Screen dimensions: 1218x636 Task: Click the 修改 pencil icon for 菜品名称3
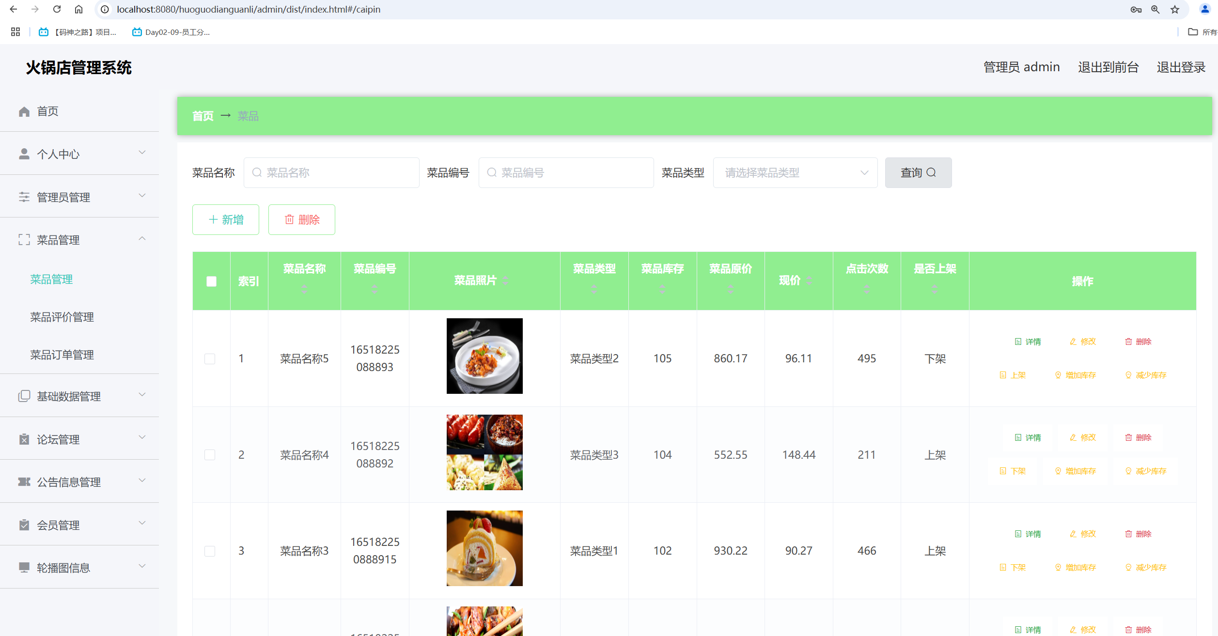coord(1073,533)
